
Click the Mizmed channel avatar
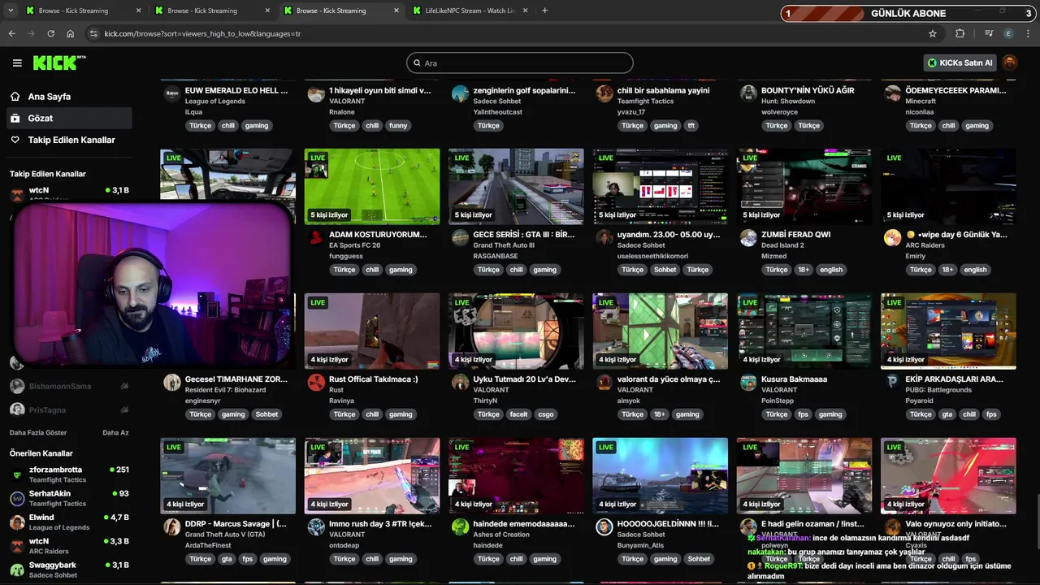pos(748,238)
